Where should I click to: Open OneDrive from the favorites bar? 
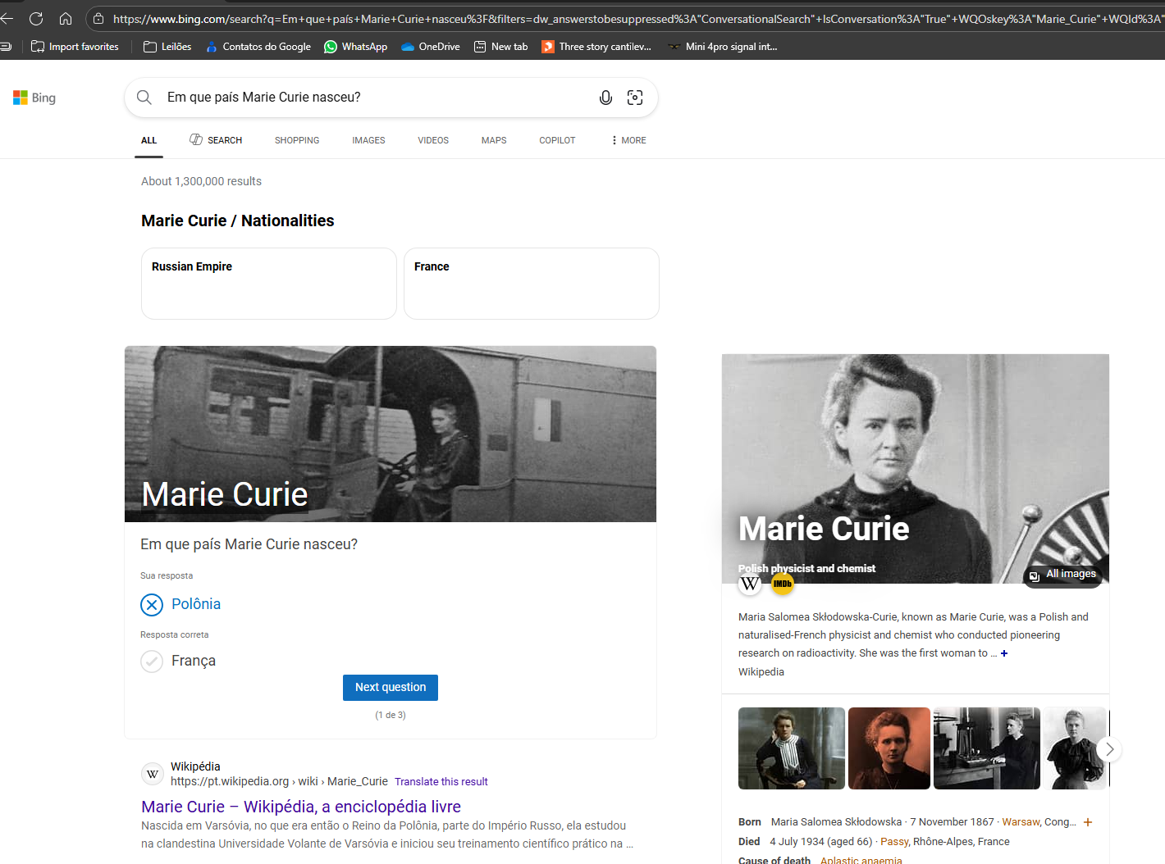click(x=429, y=46)
